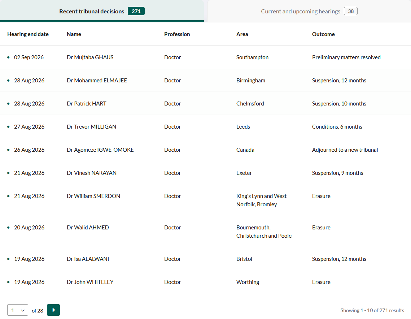Click the 271 decisions count badge

tap(136, 11)
